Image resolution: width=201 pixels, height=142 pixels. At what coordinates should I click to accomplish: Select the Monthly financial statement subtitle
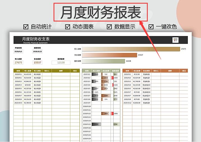[35, 43]
